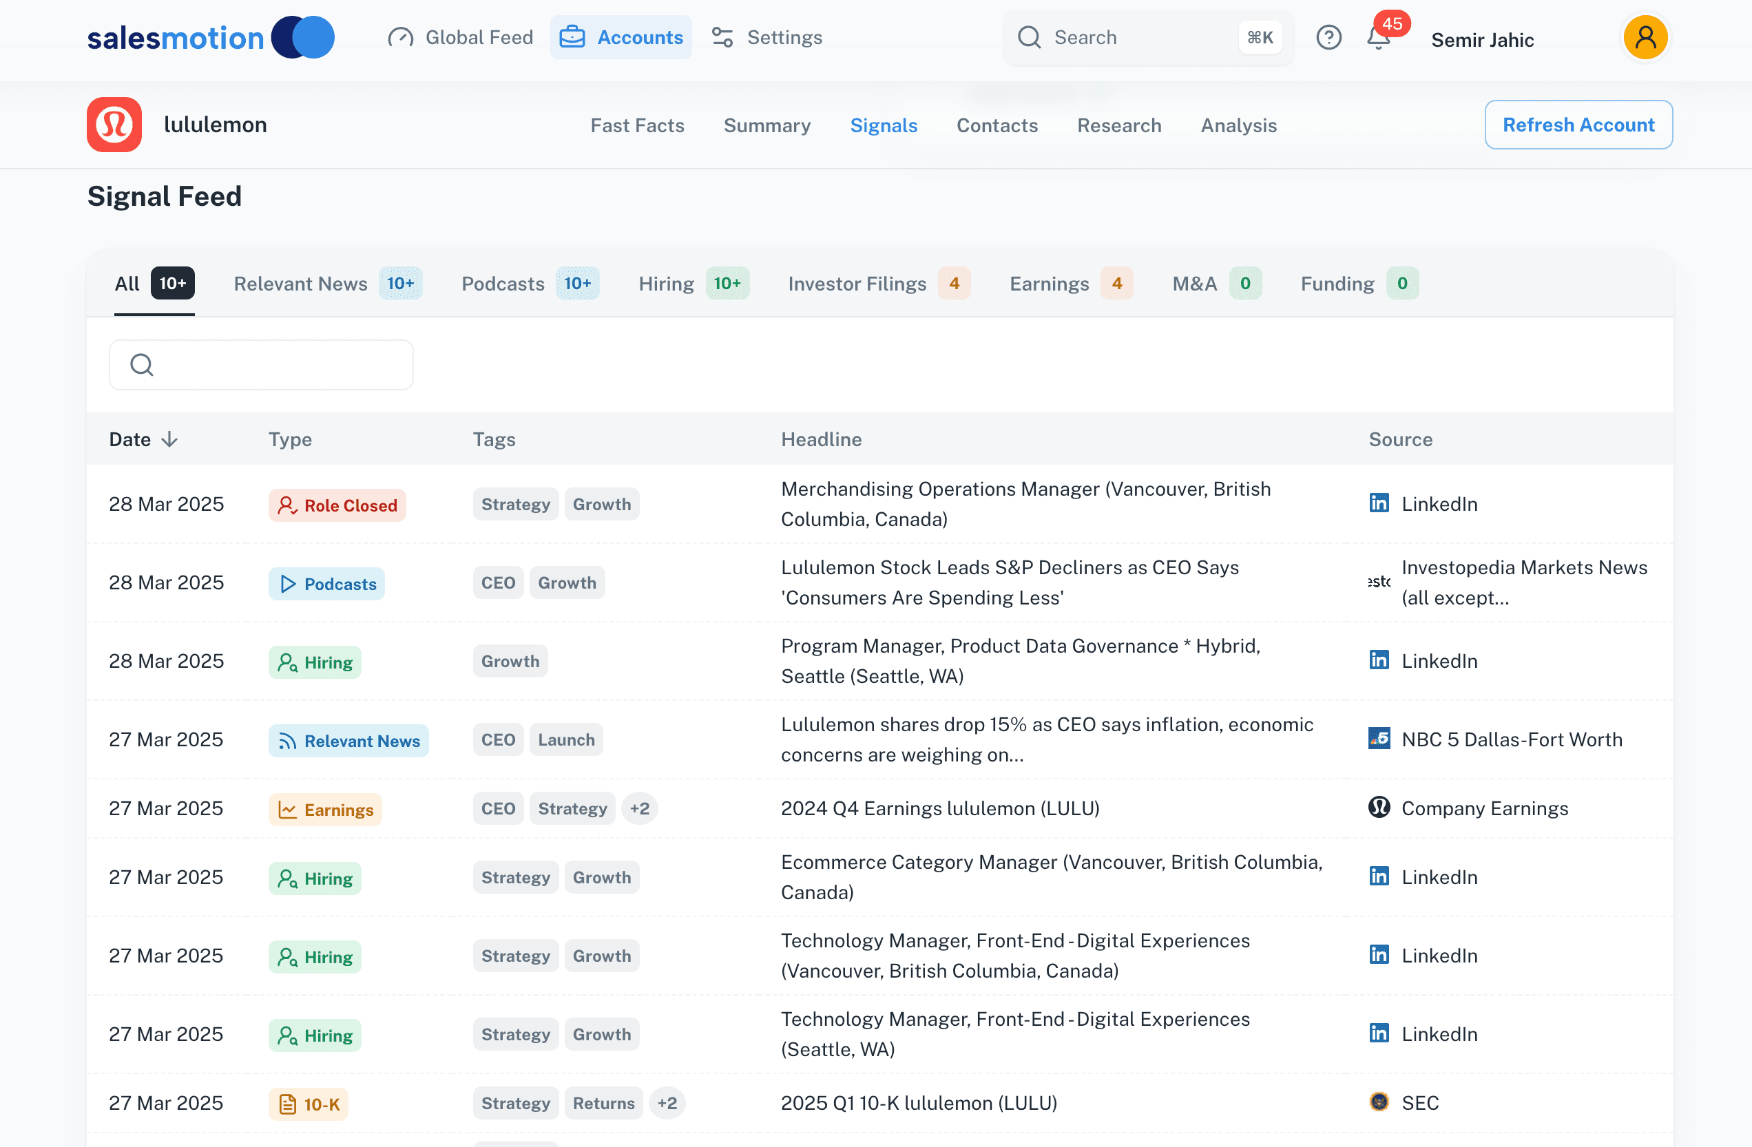Filter by Podcasts tab
This screenshot has width=1752, height=1147.
(x=530, y=284)
